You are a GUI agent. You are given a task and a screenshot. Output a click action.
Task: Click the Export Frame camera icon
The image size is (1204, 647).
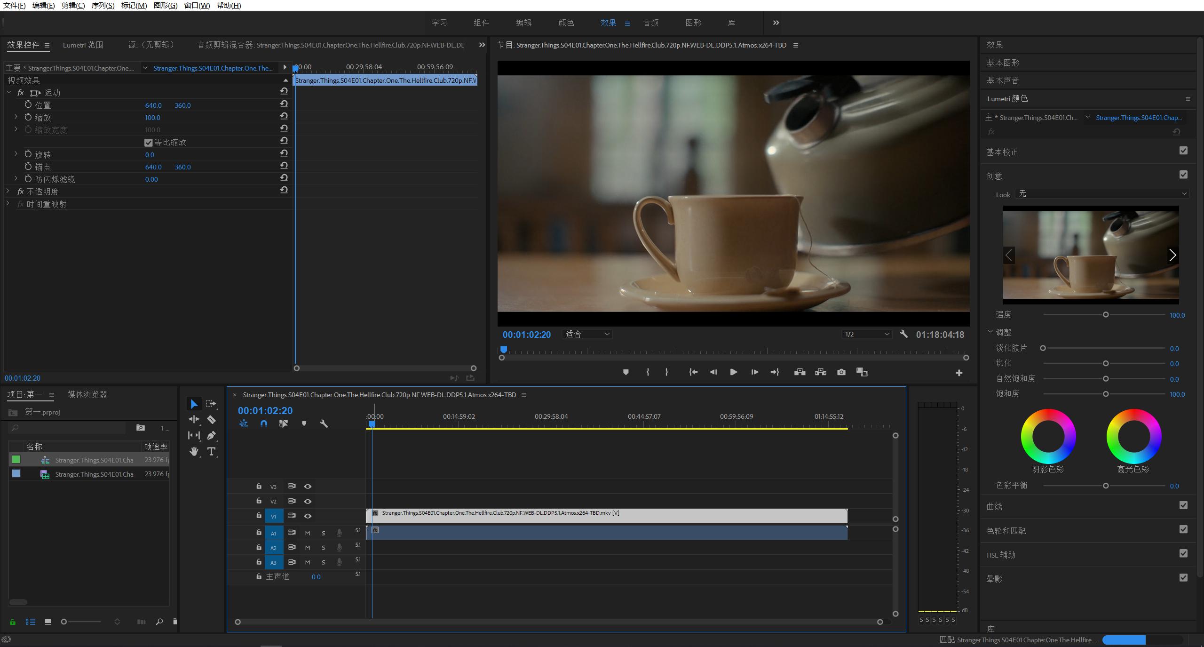(841, 372)
